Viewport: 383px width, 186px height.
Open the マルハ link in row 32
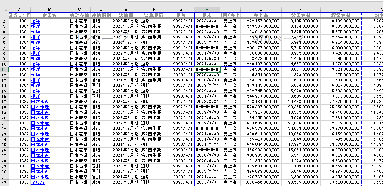click(38, 182)
